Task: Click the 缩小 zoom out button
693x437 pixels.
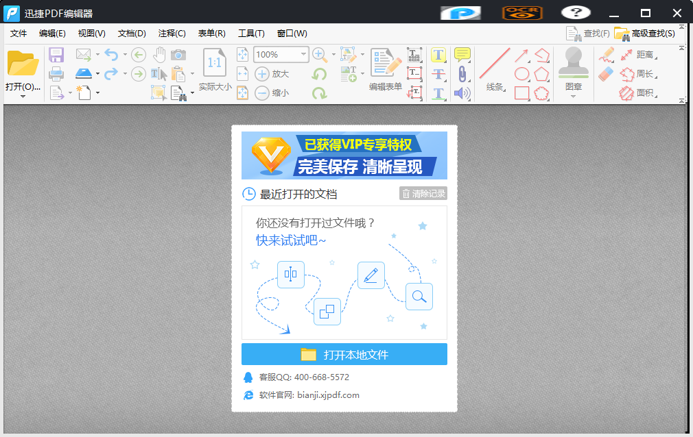Action: point(272,92)
